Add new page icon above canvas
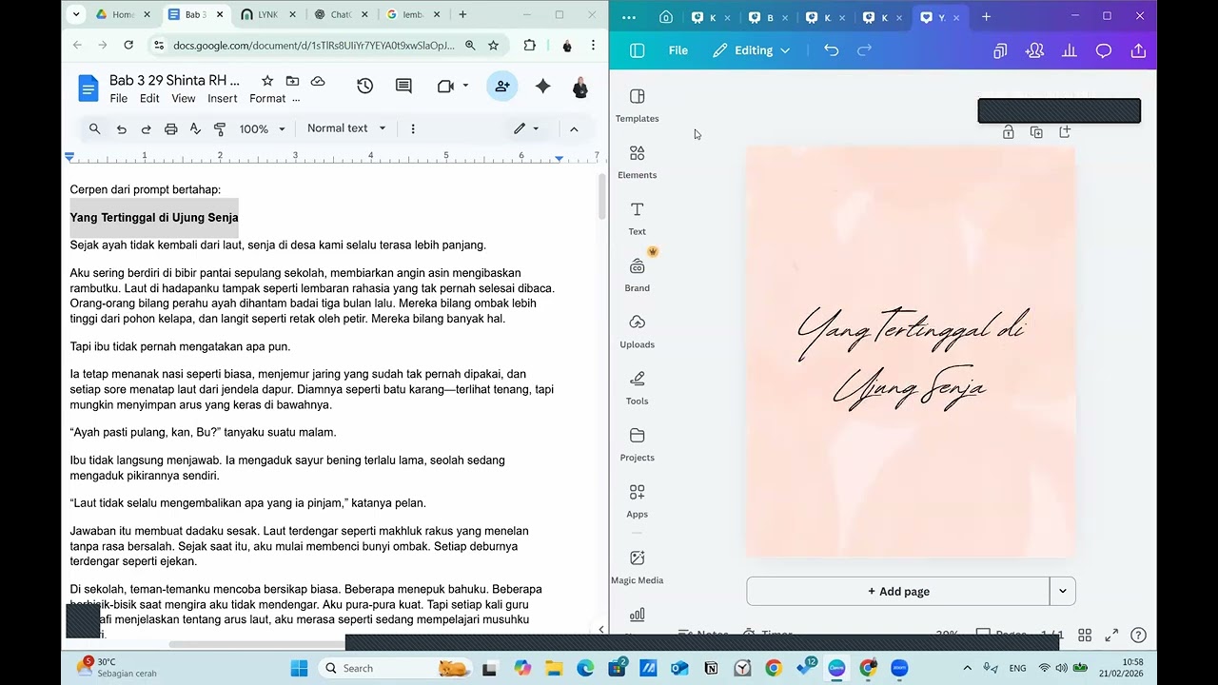This screenshot has height=685, width=1218. coord(1065,132)
